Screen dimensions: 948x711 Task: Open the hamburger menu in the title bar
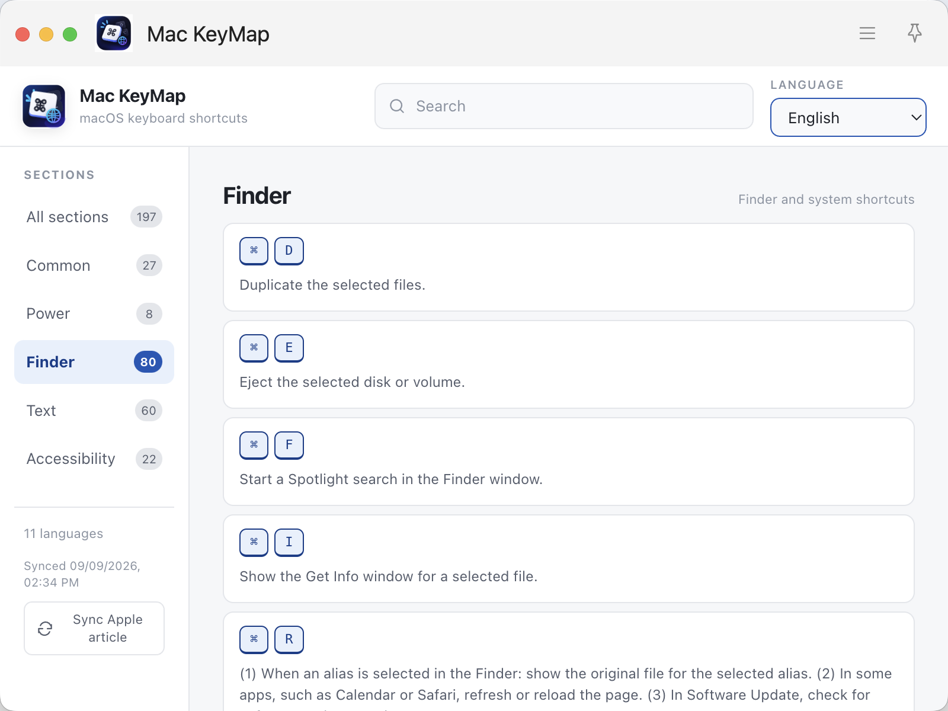click(x=867, y=33)
